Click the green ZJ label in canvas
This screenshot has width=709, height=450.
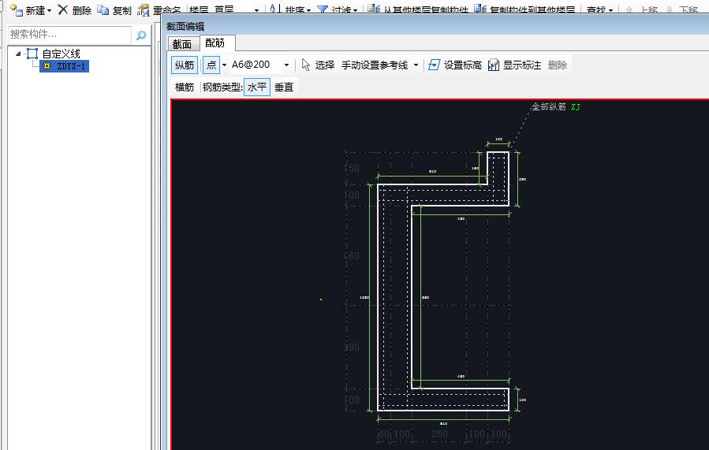tap(575, 107)
